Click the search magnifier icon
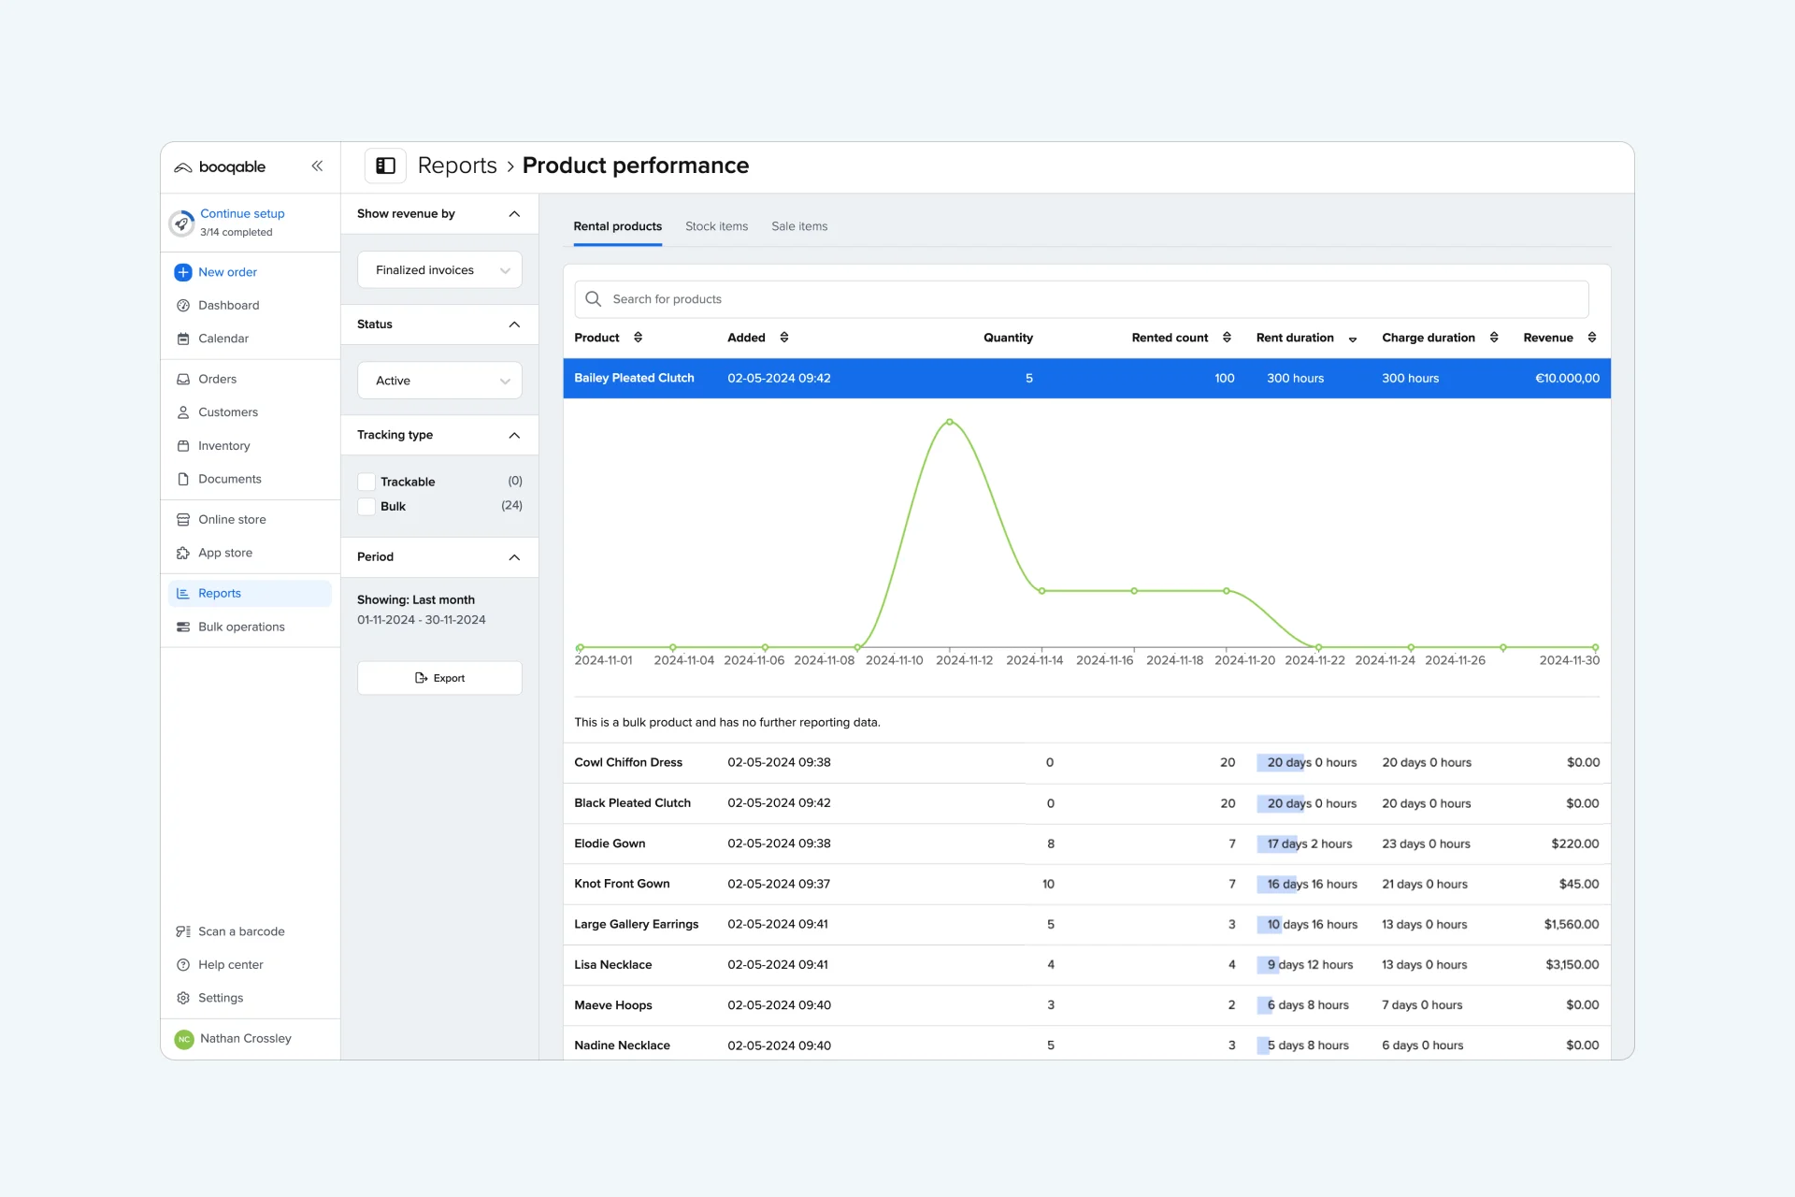 coord(593,299)
